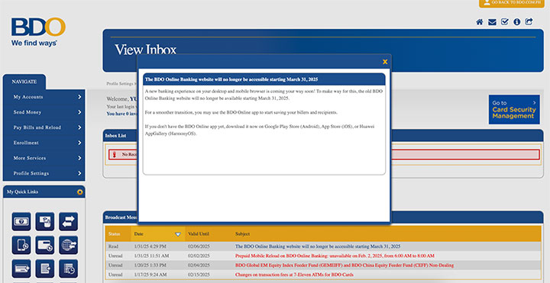Screen dimensions: 550x283
Task: Open the BDO Online Banking website closure message
Action: coord(318,246)
